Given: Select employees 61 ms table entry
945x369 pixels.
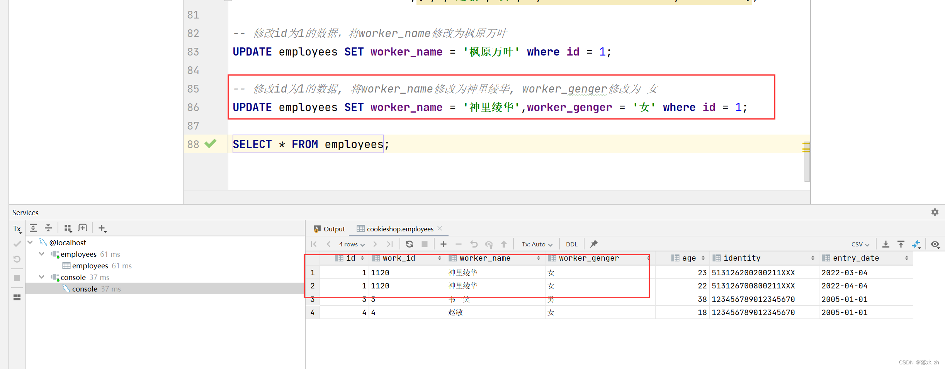Looking at the screenshot, I should (97, 266).
